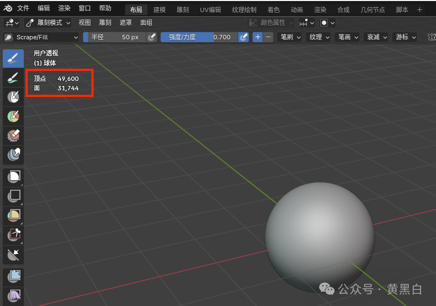436x306 pixels.
Task: Open the Scrape/Fill brush selector dropdown
Action: point(41,37)
